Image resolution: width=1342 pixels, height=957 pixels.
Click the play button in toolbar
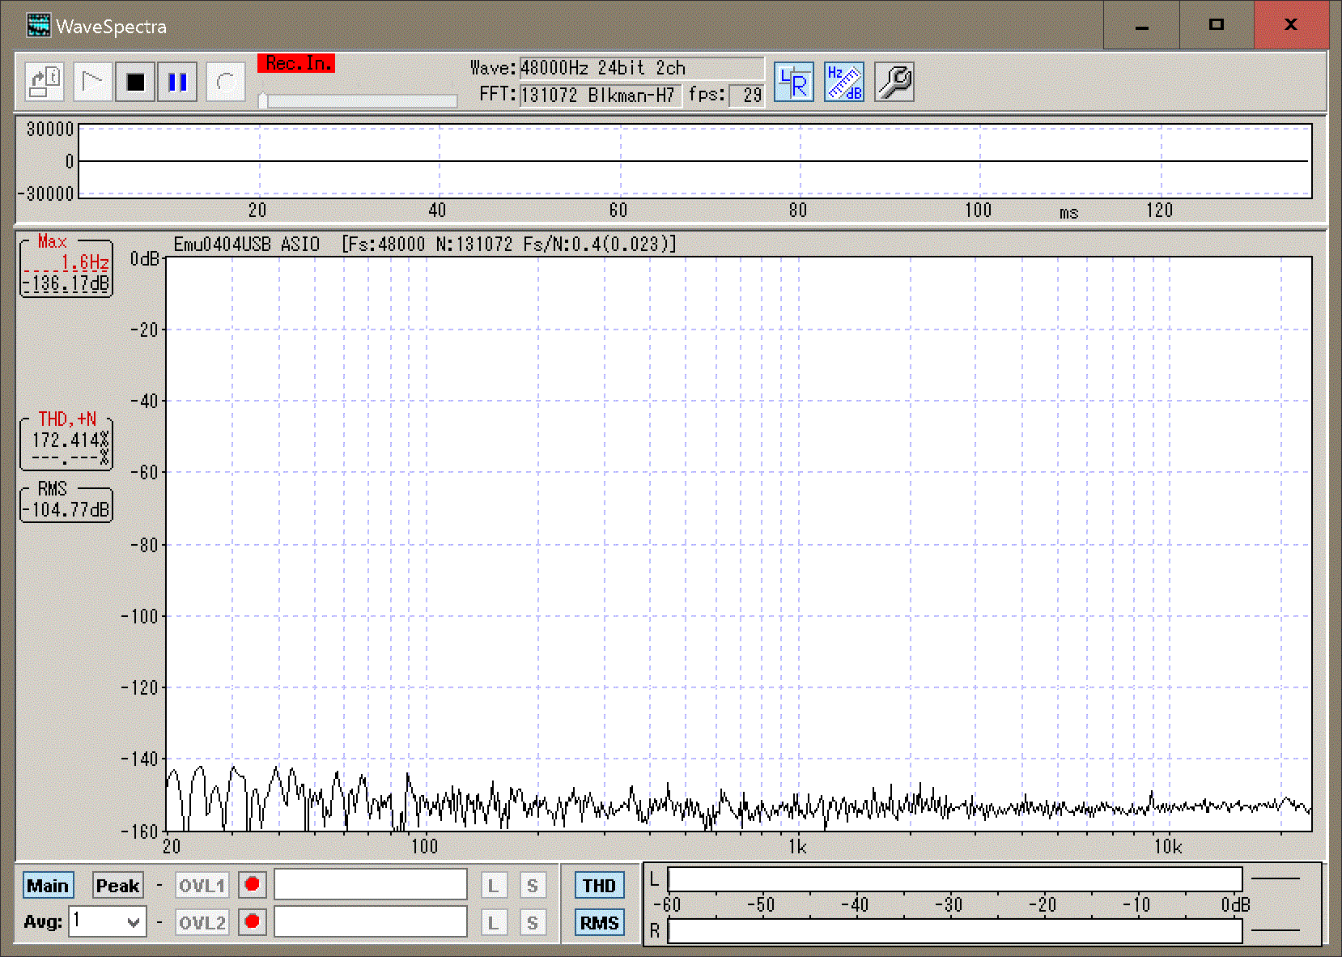pos(92,82)
